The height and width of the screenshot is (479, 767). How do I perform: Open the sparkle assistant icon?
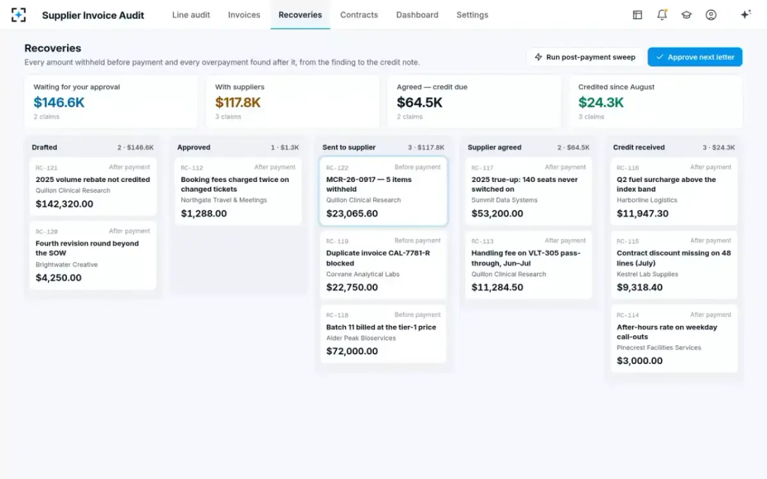pos(745,15)
